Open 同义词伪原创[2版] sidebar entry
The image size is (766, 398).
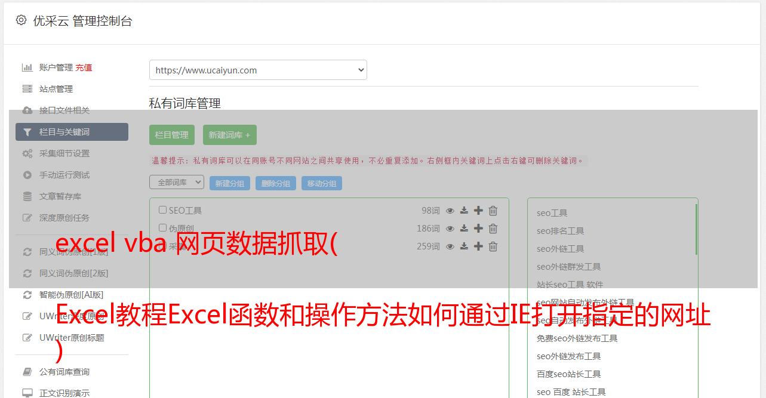coord(74,273)
